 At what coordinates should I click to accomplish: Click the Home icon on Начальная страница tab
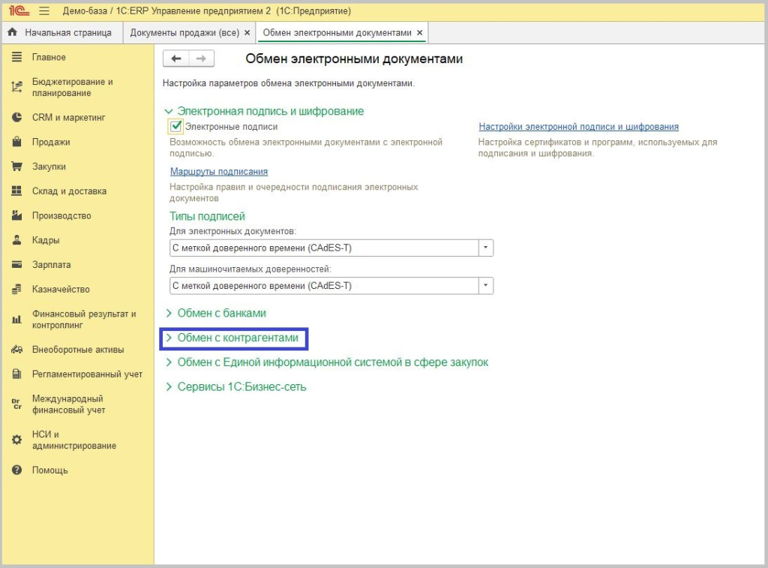coord(13,33)
